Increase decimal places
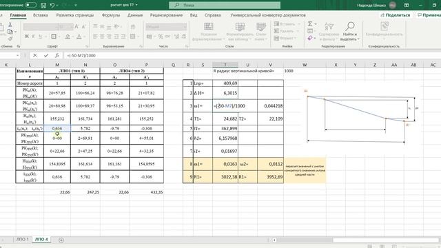441x248 pixels. [176, 37]
